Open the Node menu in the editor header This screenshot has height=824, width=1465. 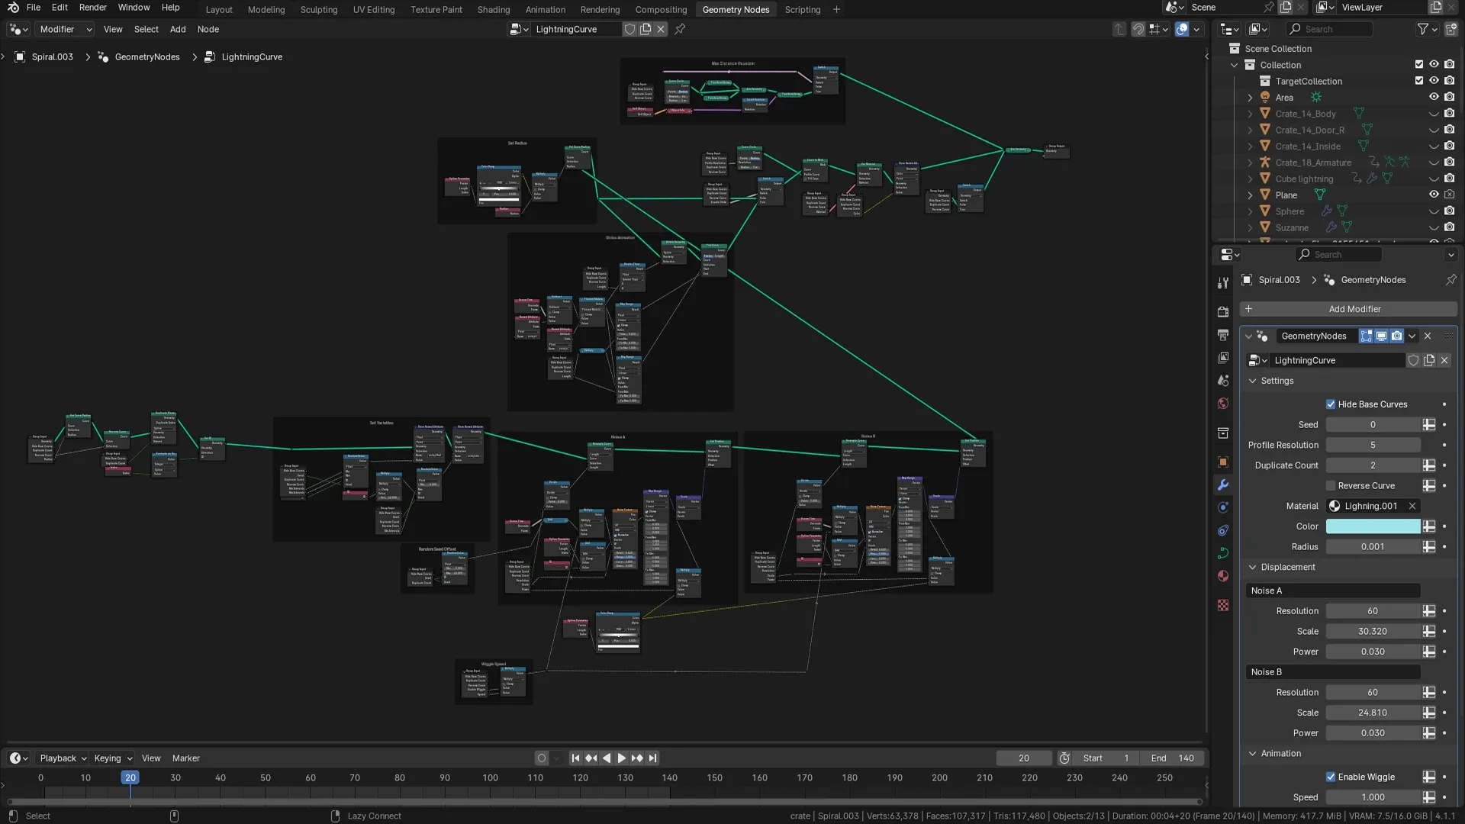coord(208,29)
